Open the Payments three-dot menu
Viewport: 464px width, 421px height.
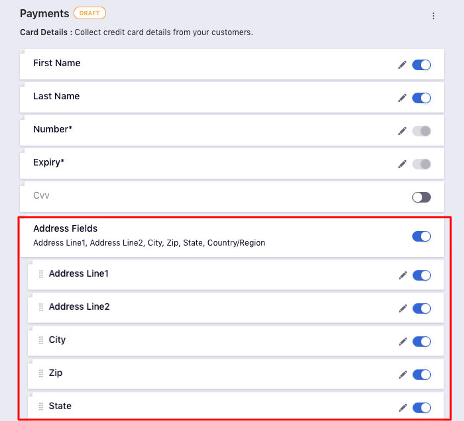pos(434,16)
